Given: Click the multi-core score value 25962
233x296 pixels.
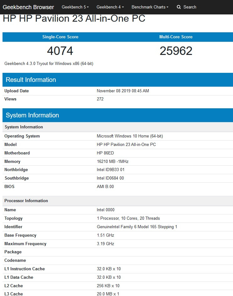Looking at the screenshot, I should point(176,51).
